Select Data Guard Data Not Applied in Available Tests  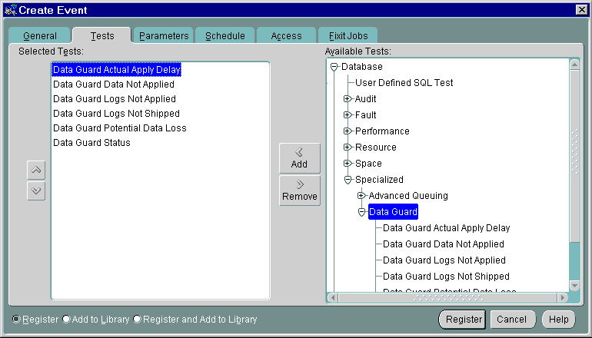(444, 244)
